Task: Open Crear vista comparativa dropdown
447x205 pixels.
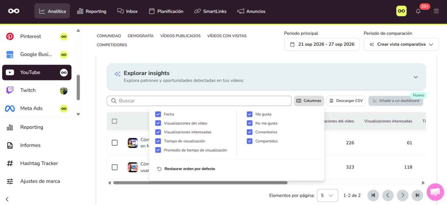Action: (x=401, y=44)
